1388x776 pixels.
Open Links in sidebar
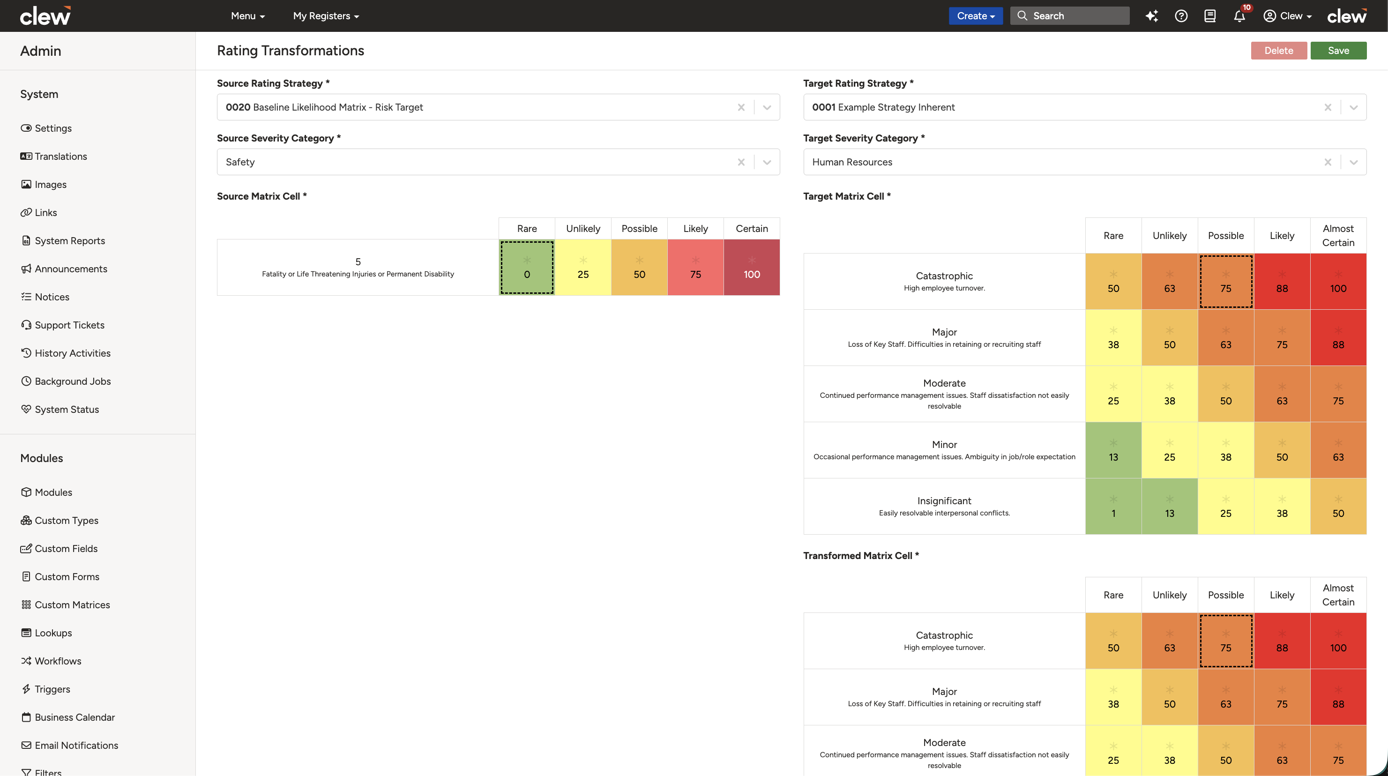[x=38, y=212]
